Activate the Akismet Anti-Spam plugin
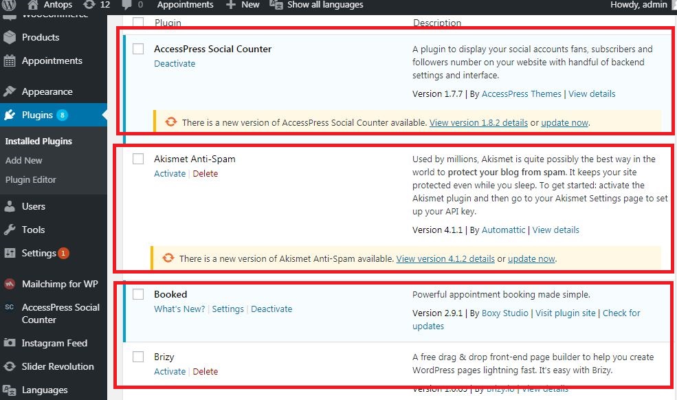This screenshot has height=400, width=677. [x=170, y=174]
